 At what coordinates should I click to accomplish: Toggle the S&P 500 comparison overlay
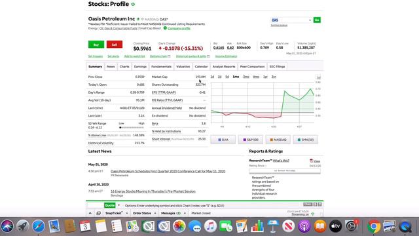251,140
